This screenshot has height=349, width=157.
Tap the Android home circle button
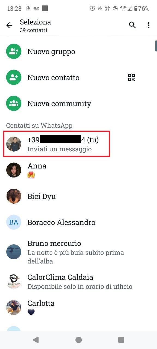pos(78,340)
